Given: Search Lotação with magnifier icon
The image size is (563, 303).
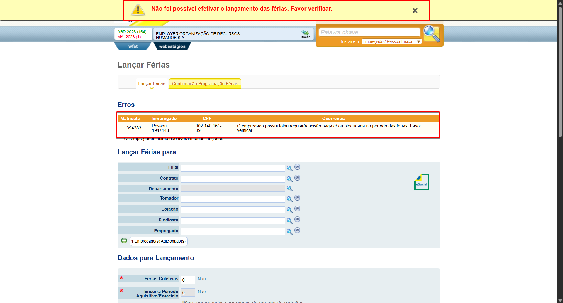Looking at the screenshot, I should [289, 210].
